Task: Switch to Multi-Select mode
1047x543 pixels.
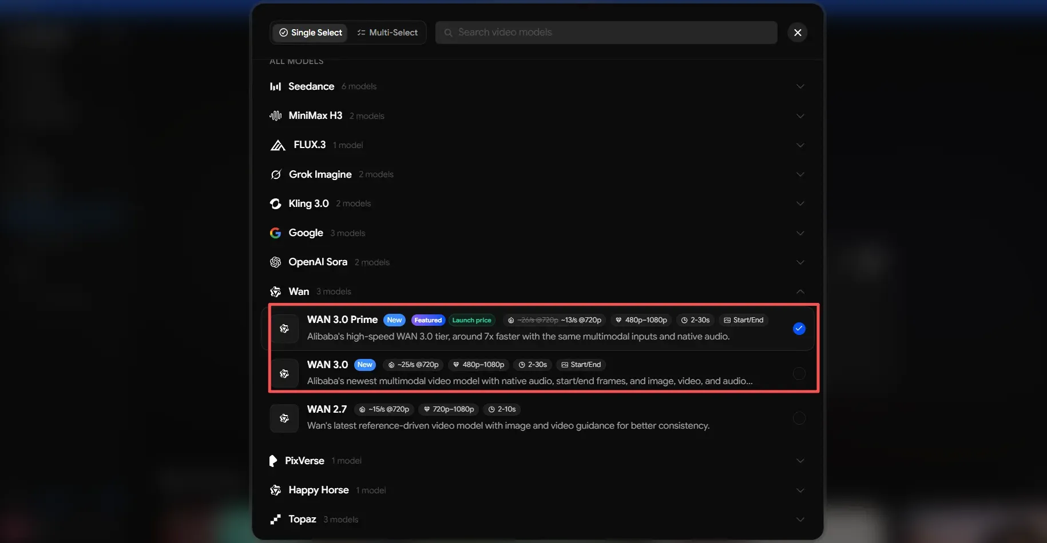Action: pyautogui.click(x=387, y=33)
